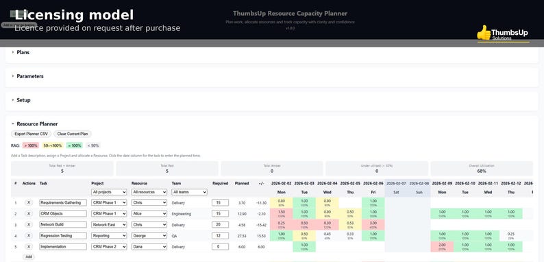
Task: Open the All projects filter dropdown
Action: (110, 192)
